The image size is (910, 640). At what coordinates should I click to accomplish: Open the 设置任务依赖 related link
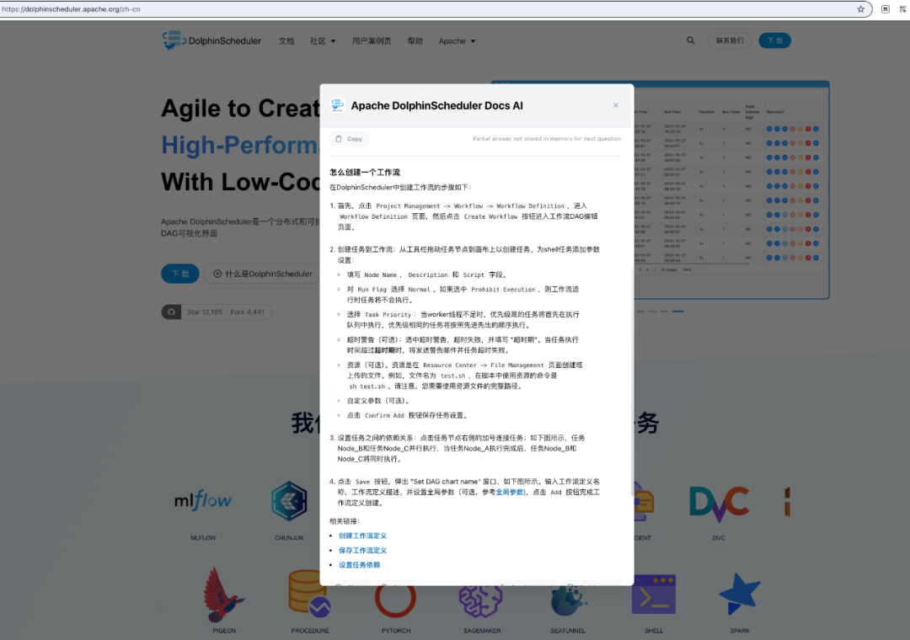(359, 564)
